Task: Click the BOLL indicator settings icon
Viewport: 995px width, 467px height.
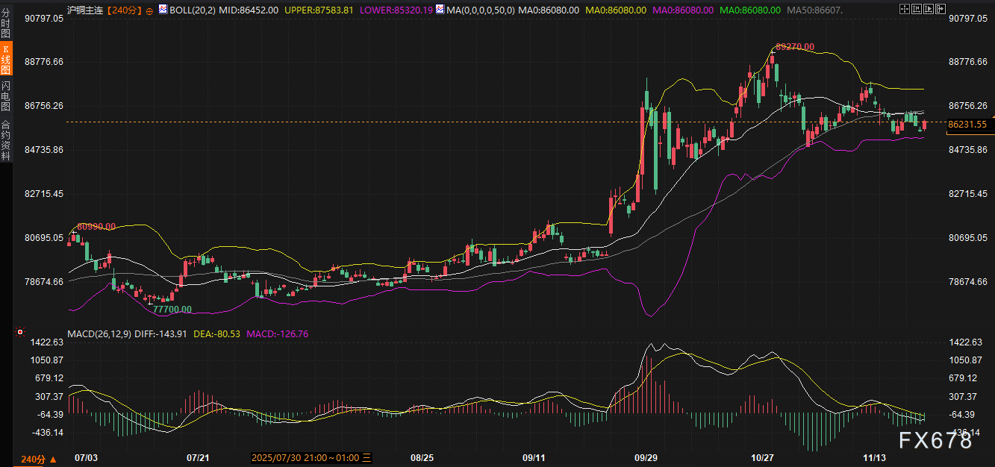Action: [163, 10]
